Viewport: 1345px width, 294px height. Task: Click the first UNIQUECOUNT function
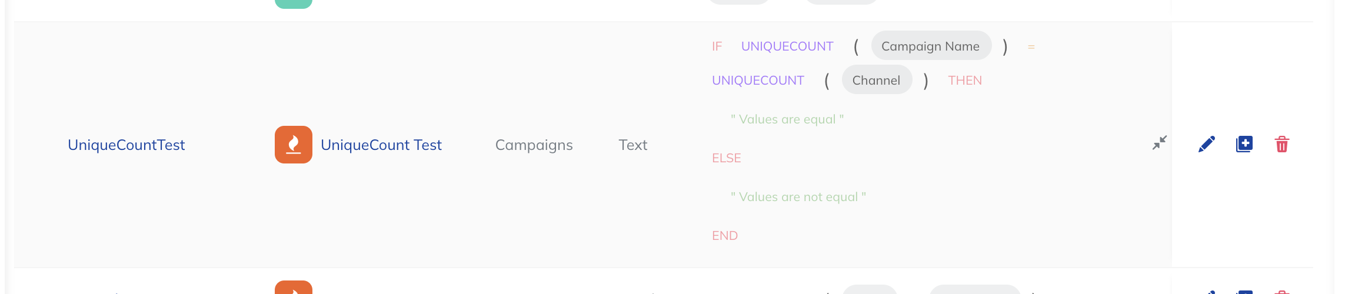point(787,46)
